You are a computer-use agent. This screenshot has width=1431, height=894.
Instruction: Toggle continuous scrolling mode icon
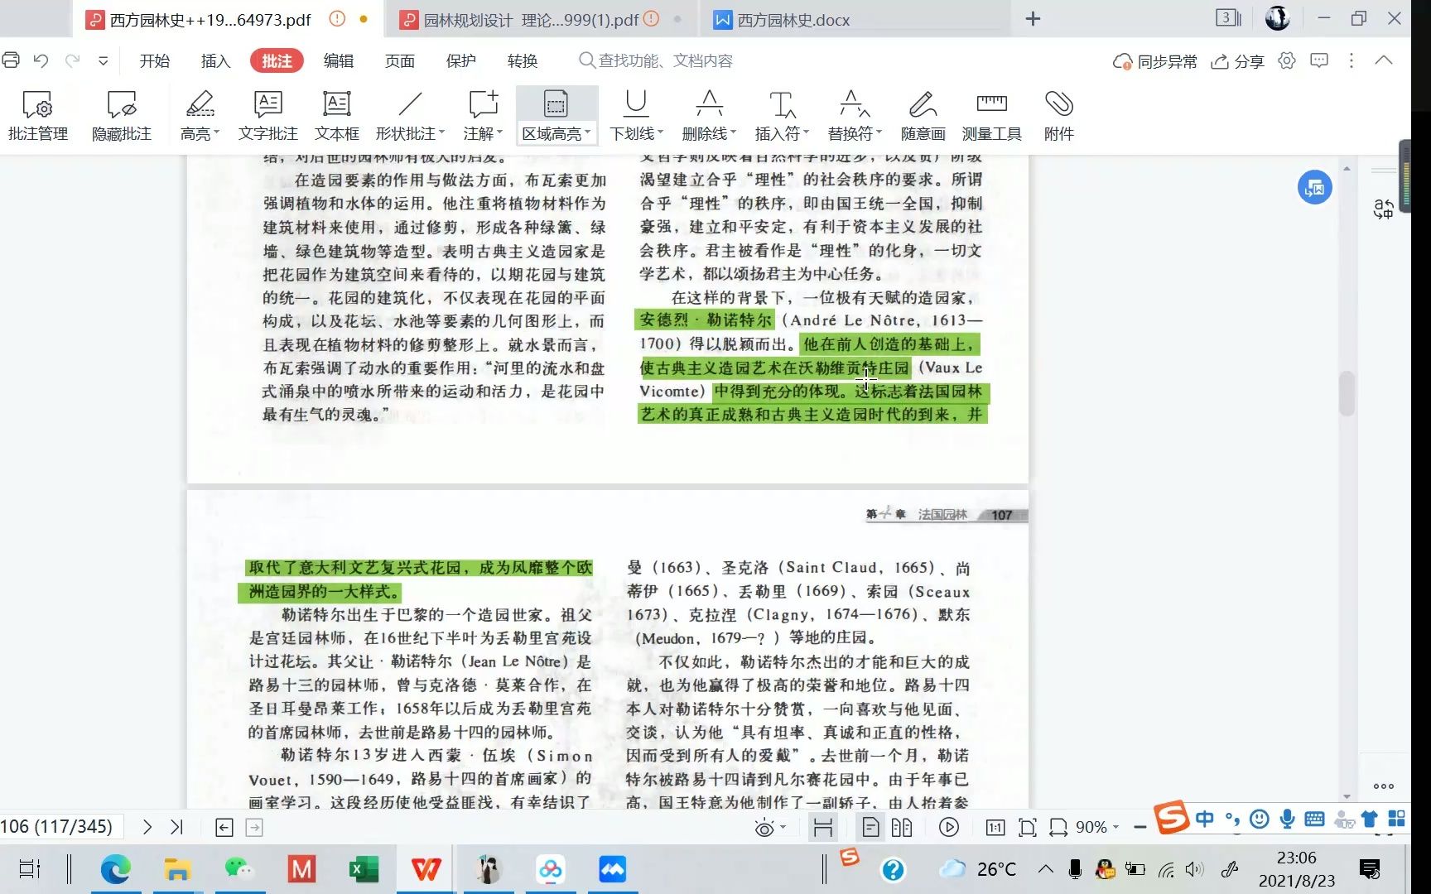point(822,827)
